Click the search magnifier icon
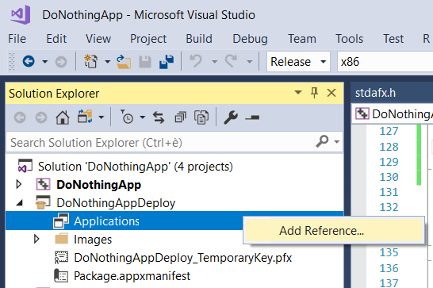This screenshot has height=288, width=433. pyautogui.click(x=322, y=141)
